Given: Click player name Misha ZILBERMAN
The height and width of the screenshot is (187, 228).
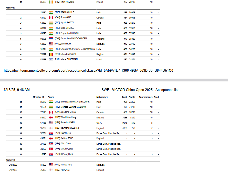Looking at the screenshot, I should (x=69, y=59).
